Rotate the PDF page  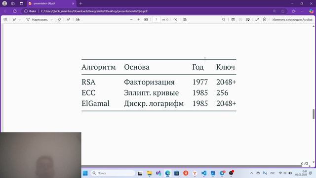coord(176,20)
